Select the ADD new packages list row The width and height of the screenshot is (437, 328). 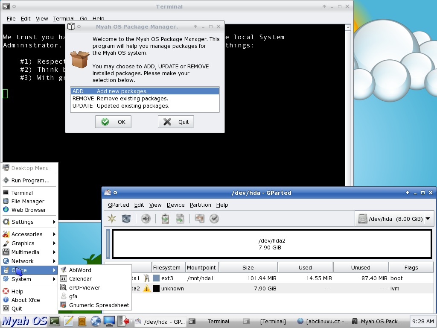pyautogui.click(x=145, y=91)
